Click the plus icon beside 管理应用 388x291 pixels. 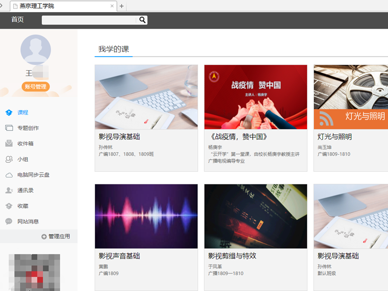(44, 237)
